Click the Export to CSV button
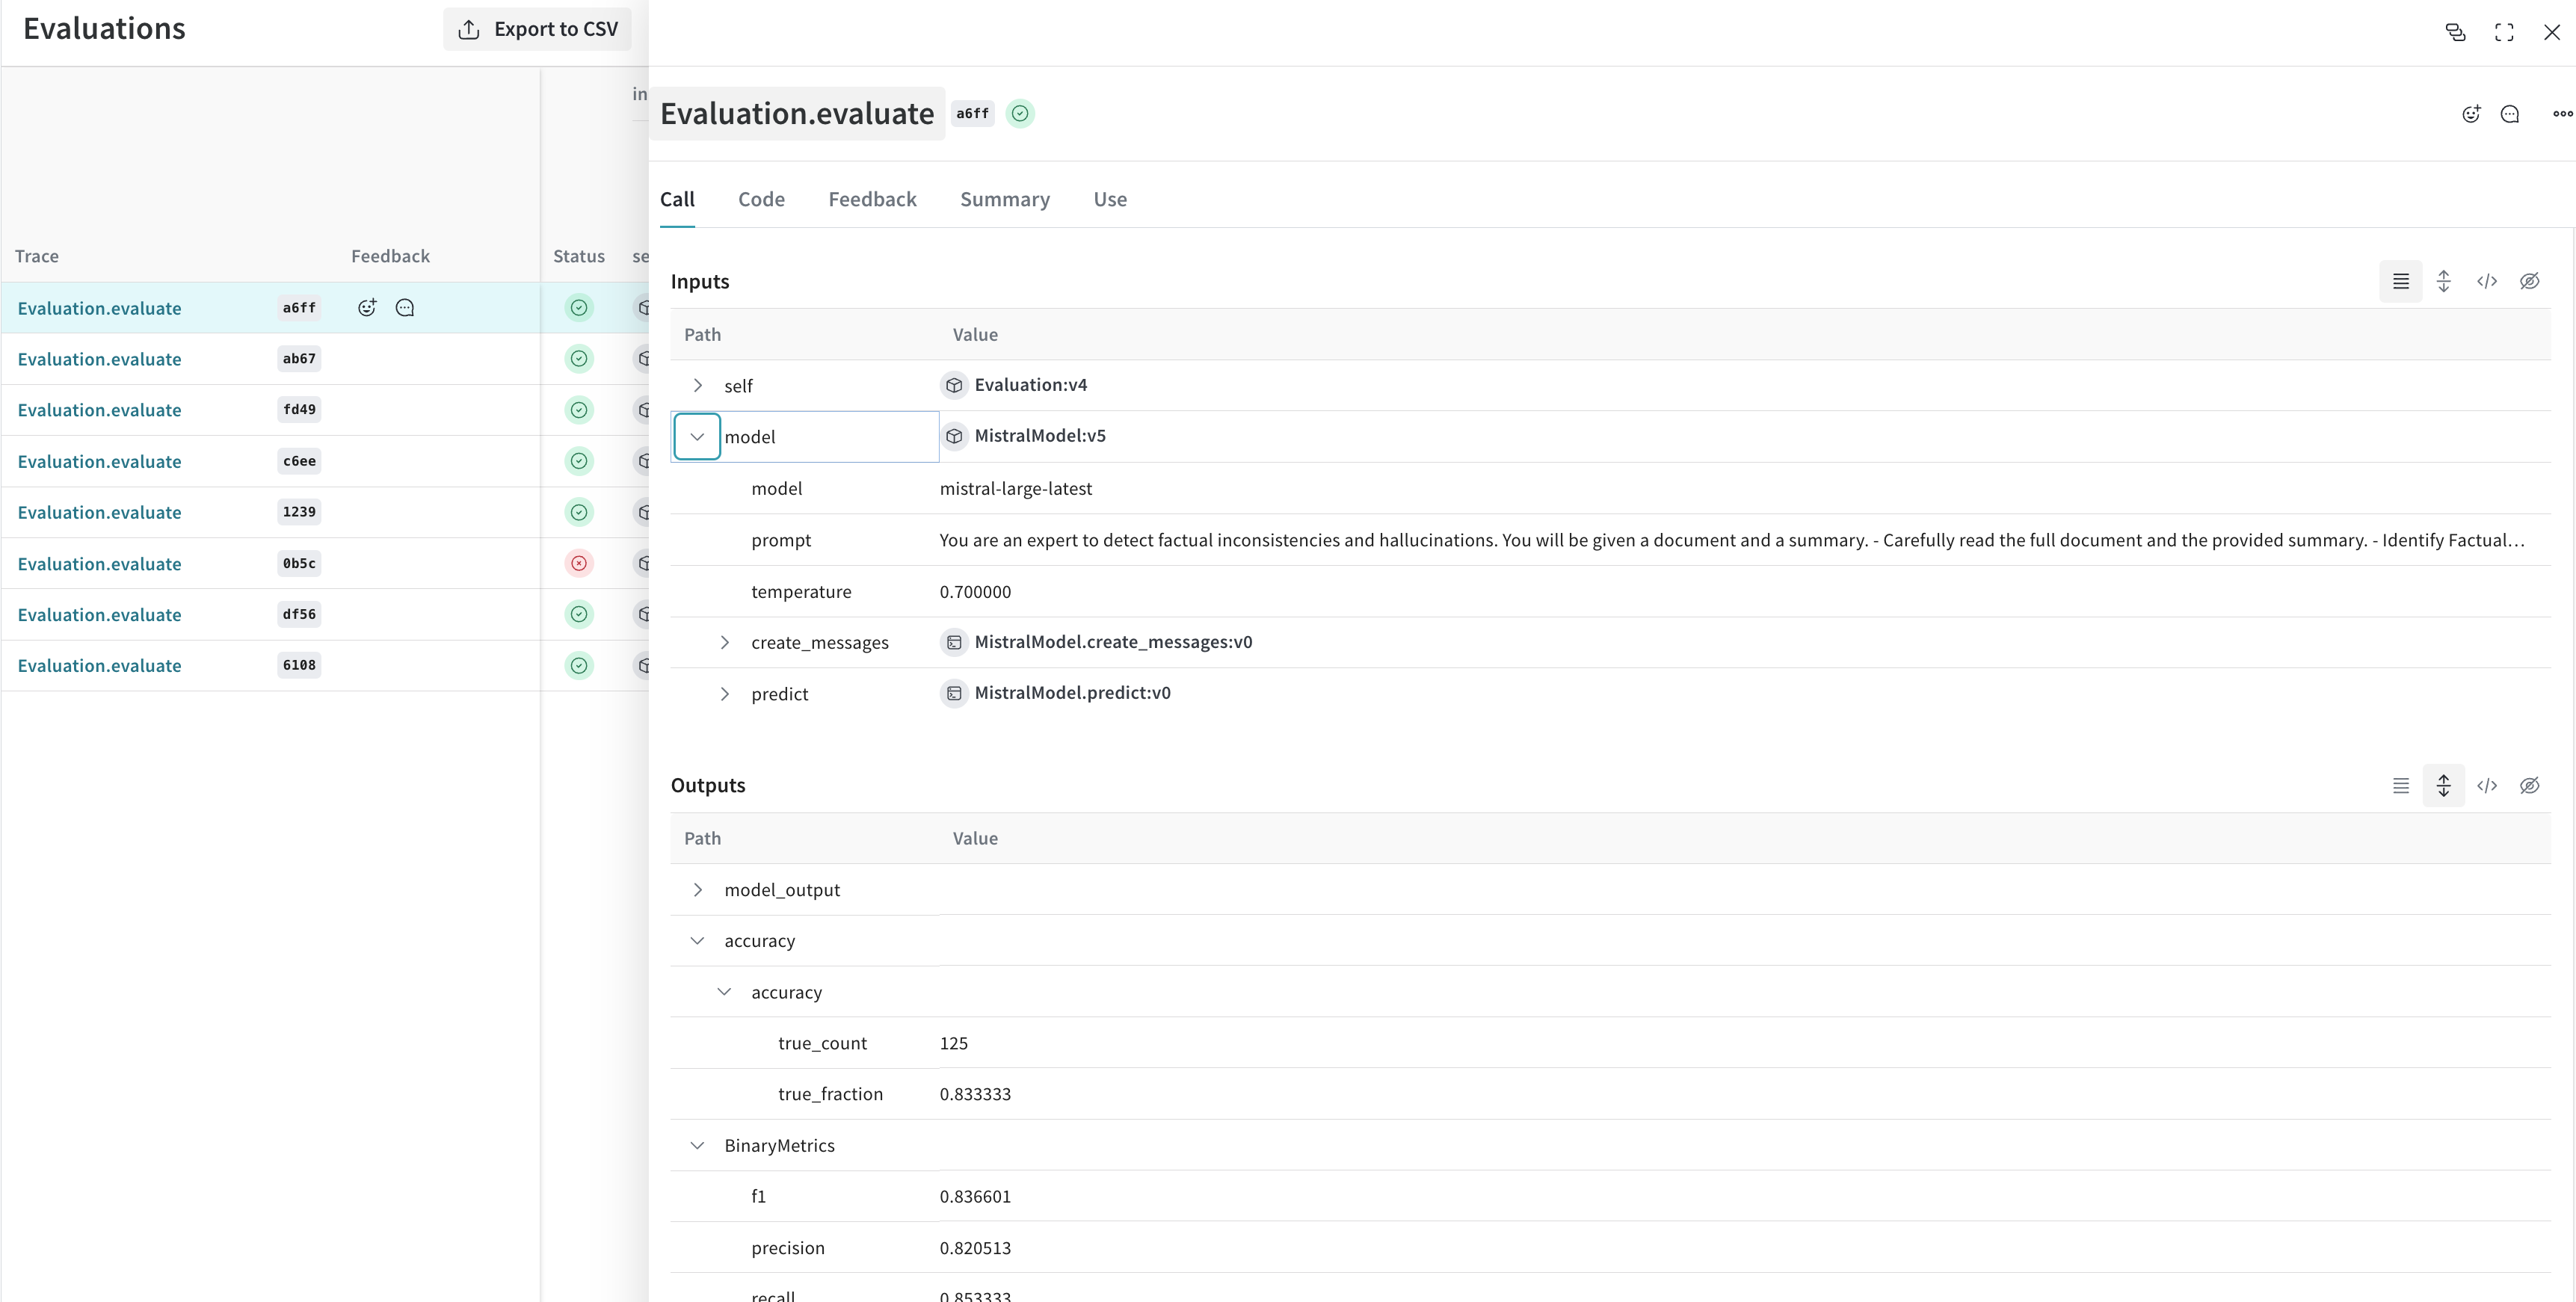Image resolution: width=2576 pixels, height=1302 pixels. click(538, 29)
